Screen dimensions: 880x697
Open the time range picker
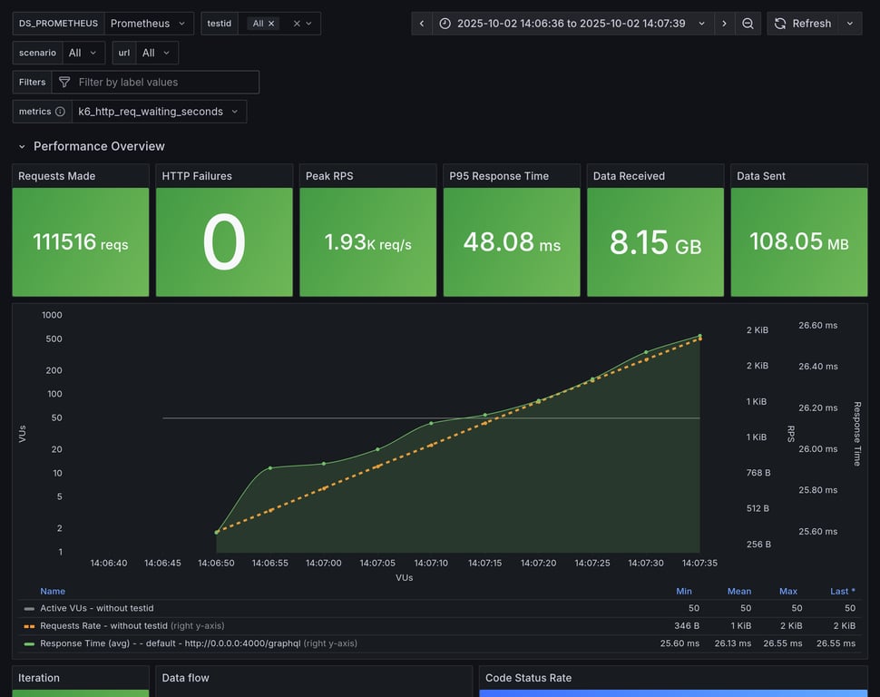coord(572,24)
